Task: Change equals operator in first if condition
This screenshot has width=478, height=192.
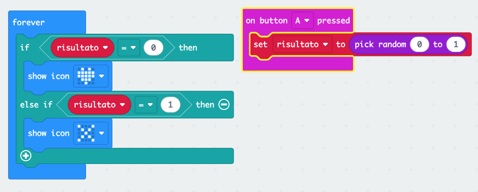Action: pos(129,48)
